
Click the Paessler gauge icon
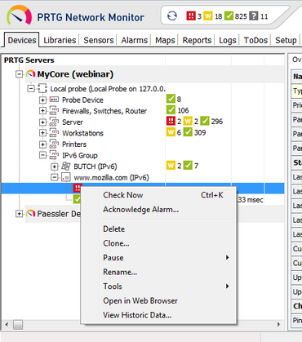31,214
